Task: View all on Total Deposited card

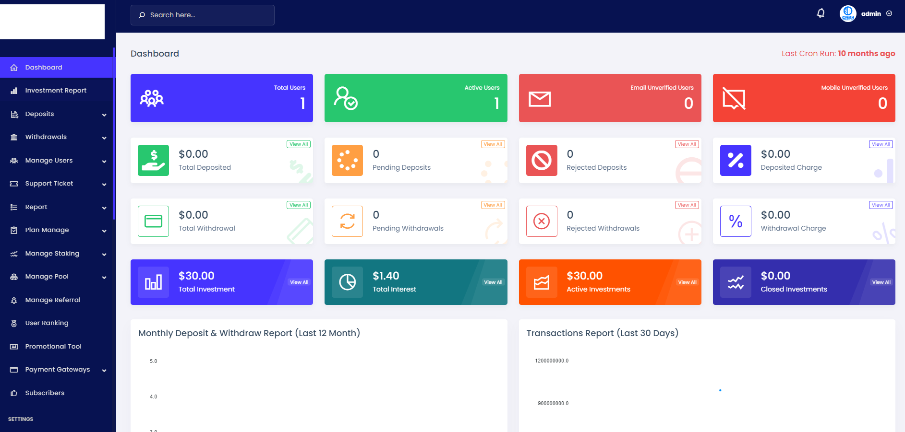Action: point(299,144)
